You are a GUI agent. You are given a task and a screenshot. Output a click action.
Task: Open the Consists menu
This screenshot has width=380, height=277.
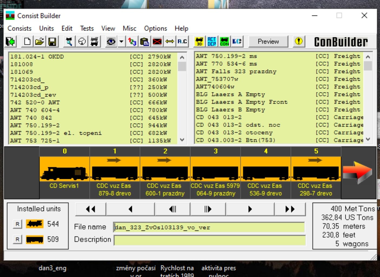click(x=19, y=28)
